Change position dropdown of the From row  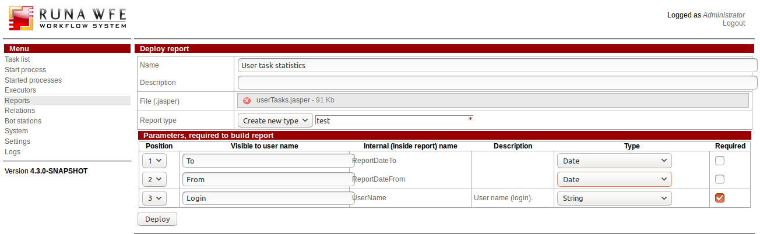click(154, 179)
